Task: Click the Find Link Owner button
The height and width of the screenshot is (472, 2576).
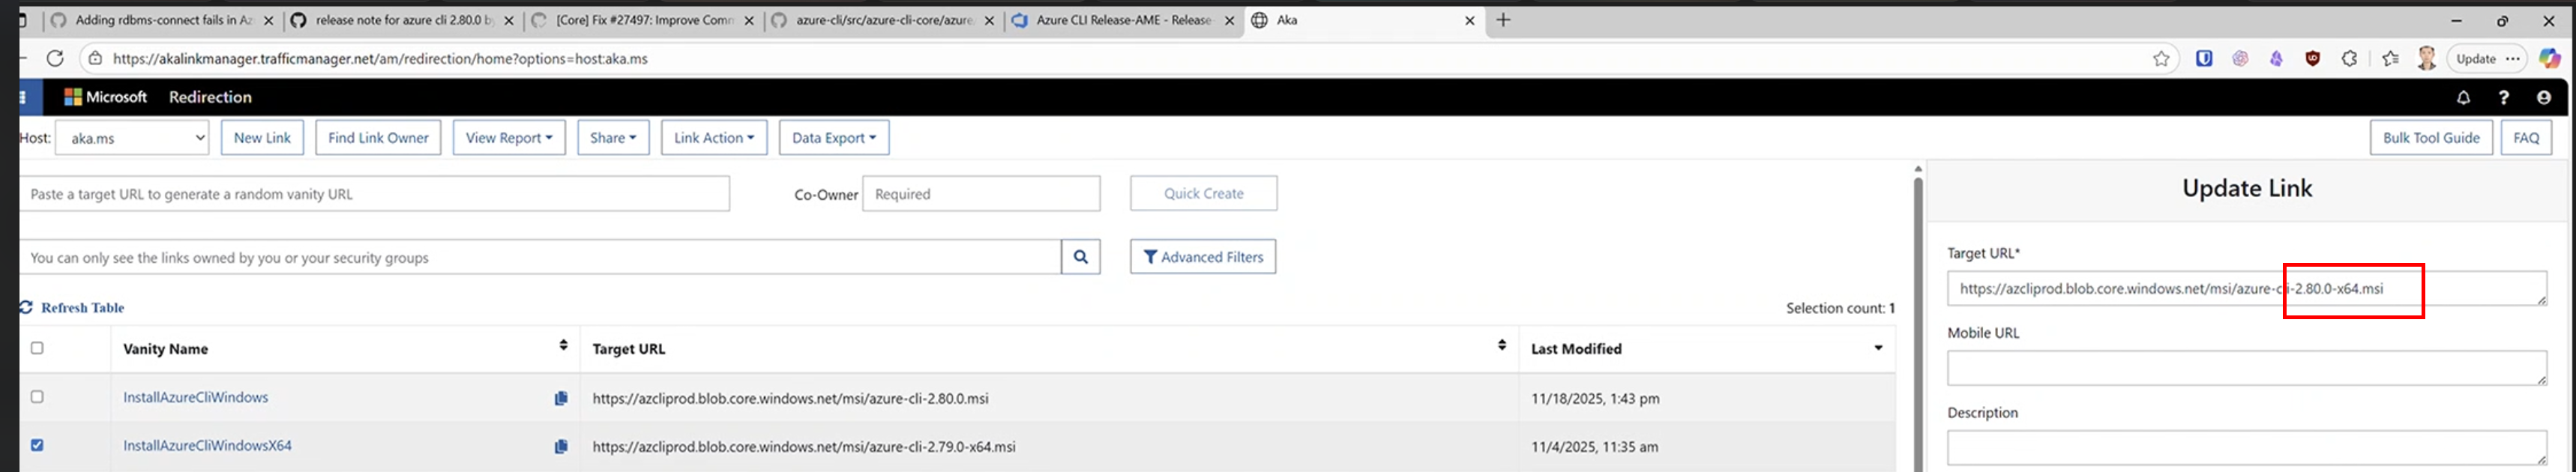Action: pos(378,138)
